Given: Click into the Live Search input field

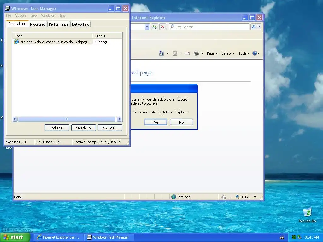Looking at the screenshot, I should pyautogui.click(x=209, y=27).
